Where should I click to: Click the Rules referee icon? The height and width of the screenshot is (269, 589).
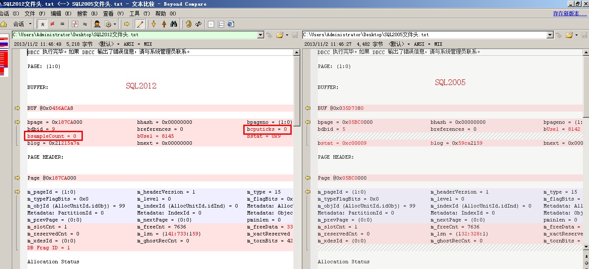(x=98, y=24)
